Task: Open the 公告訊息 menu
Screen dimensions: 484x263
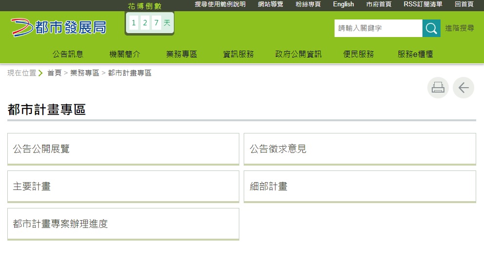Action: click(x=68, y=54)
